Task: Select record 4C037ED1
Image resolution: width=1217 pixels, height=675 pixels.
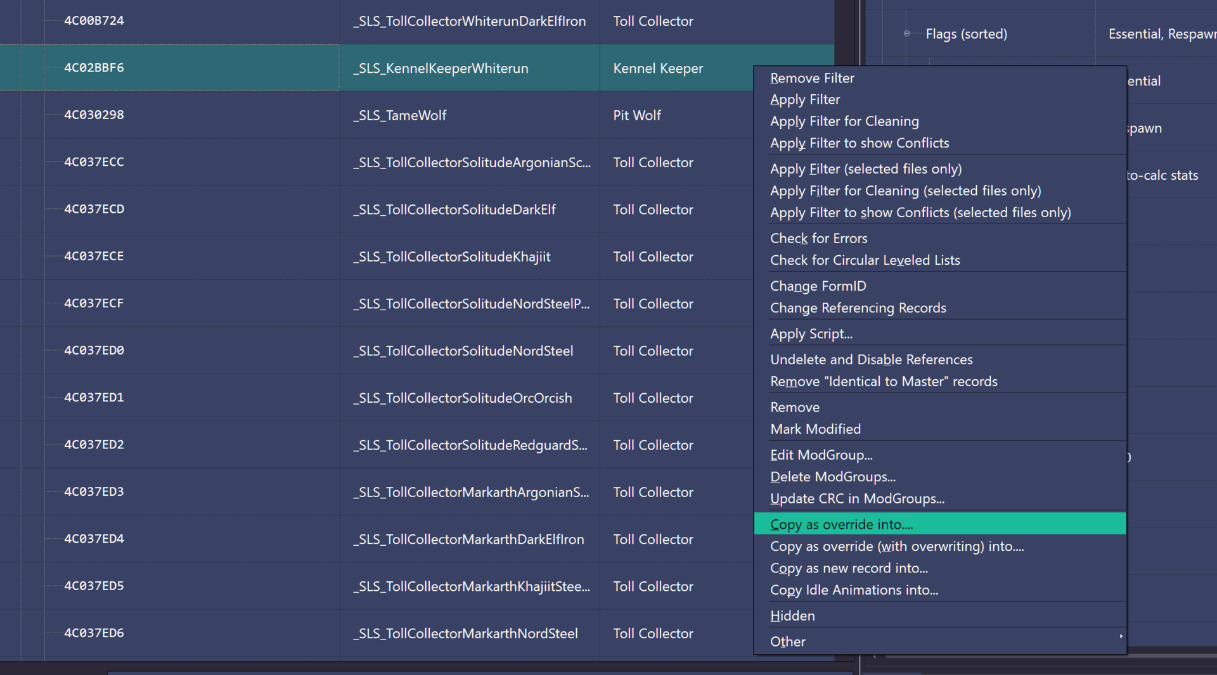Action: click(94, 398)
